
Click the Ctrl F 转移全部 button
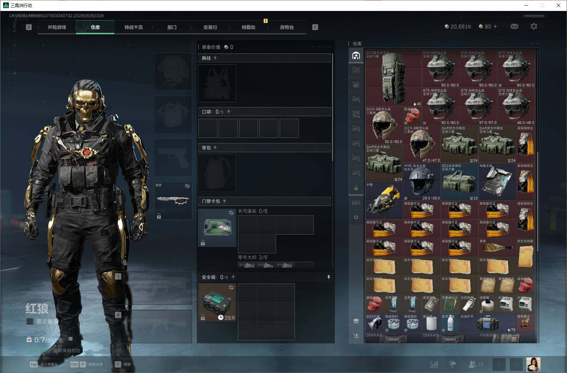tap(87, 364)
